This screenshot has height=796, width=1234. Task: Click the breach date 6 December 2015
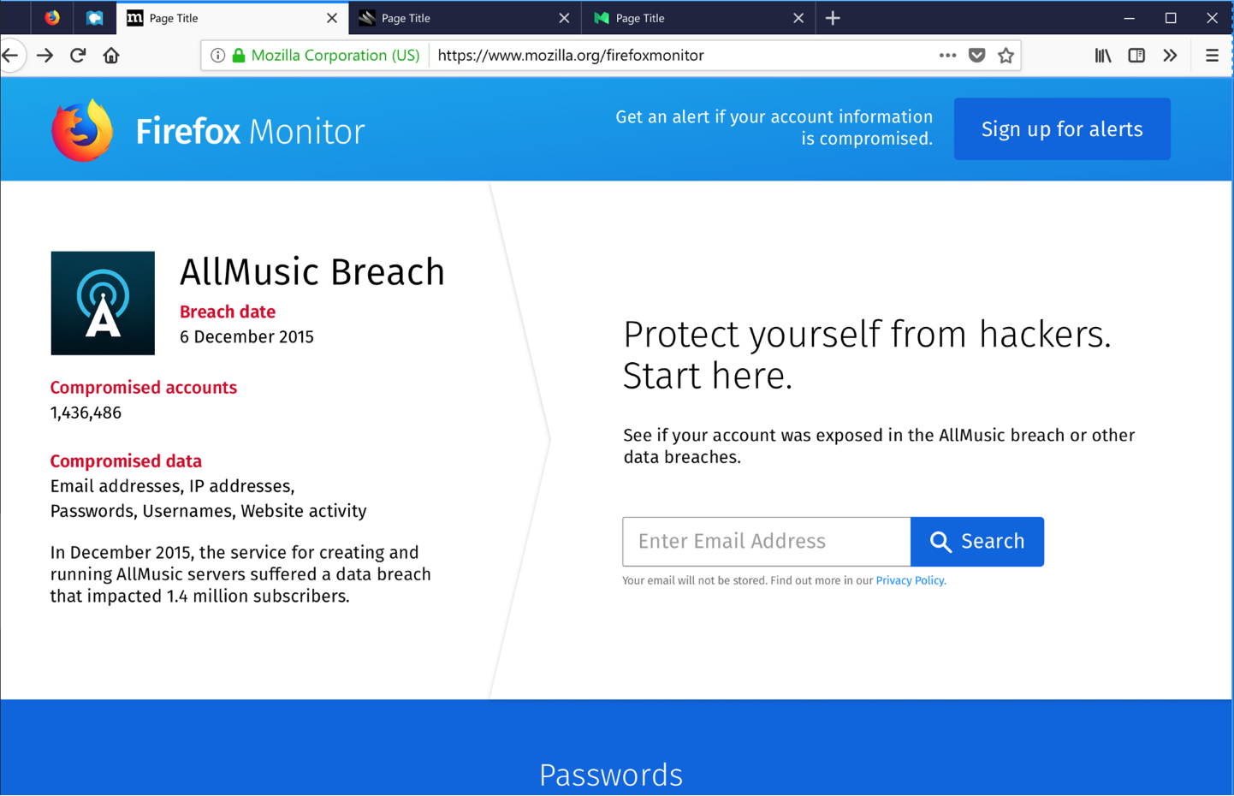point(246,337)
